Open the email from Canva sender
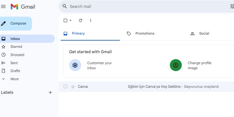The height and width of the screenshot is (117, 234). 83,86
